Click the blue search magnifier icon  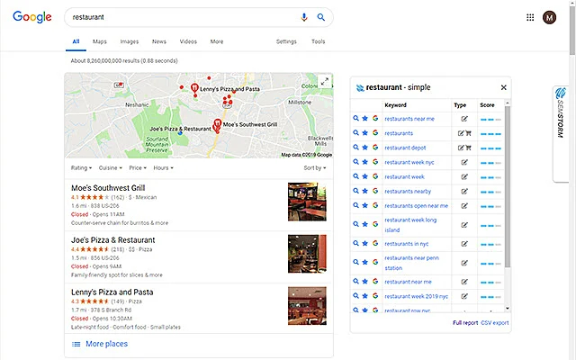321,17
